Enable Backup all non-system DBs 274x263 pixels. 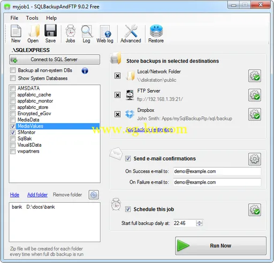(x=13, y=70)
